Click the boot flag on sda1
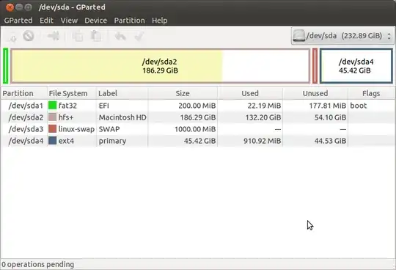The width and height of the screenshot is (396, 270). [x=359, y=106]
